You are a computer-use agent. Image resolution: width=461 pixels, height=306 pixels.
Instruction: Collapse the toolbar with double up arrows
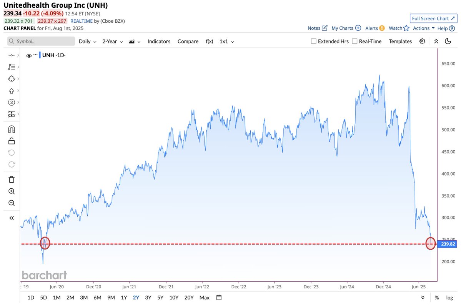pyautogui.click(x=436, y=42)
